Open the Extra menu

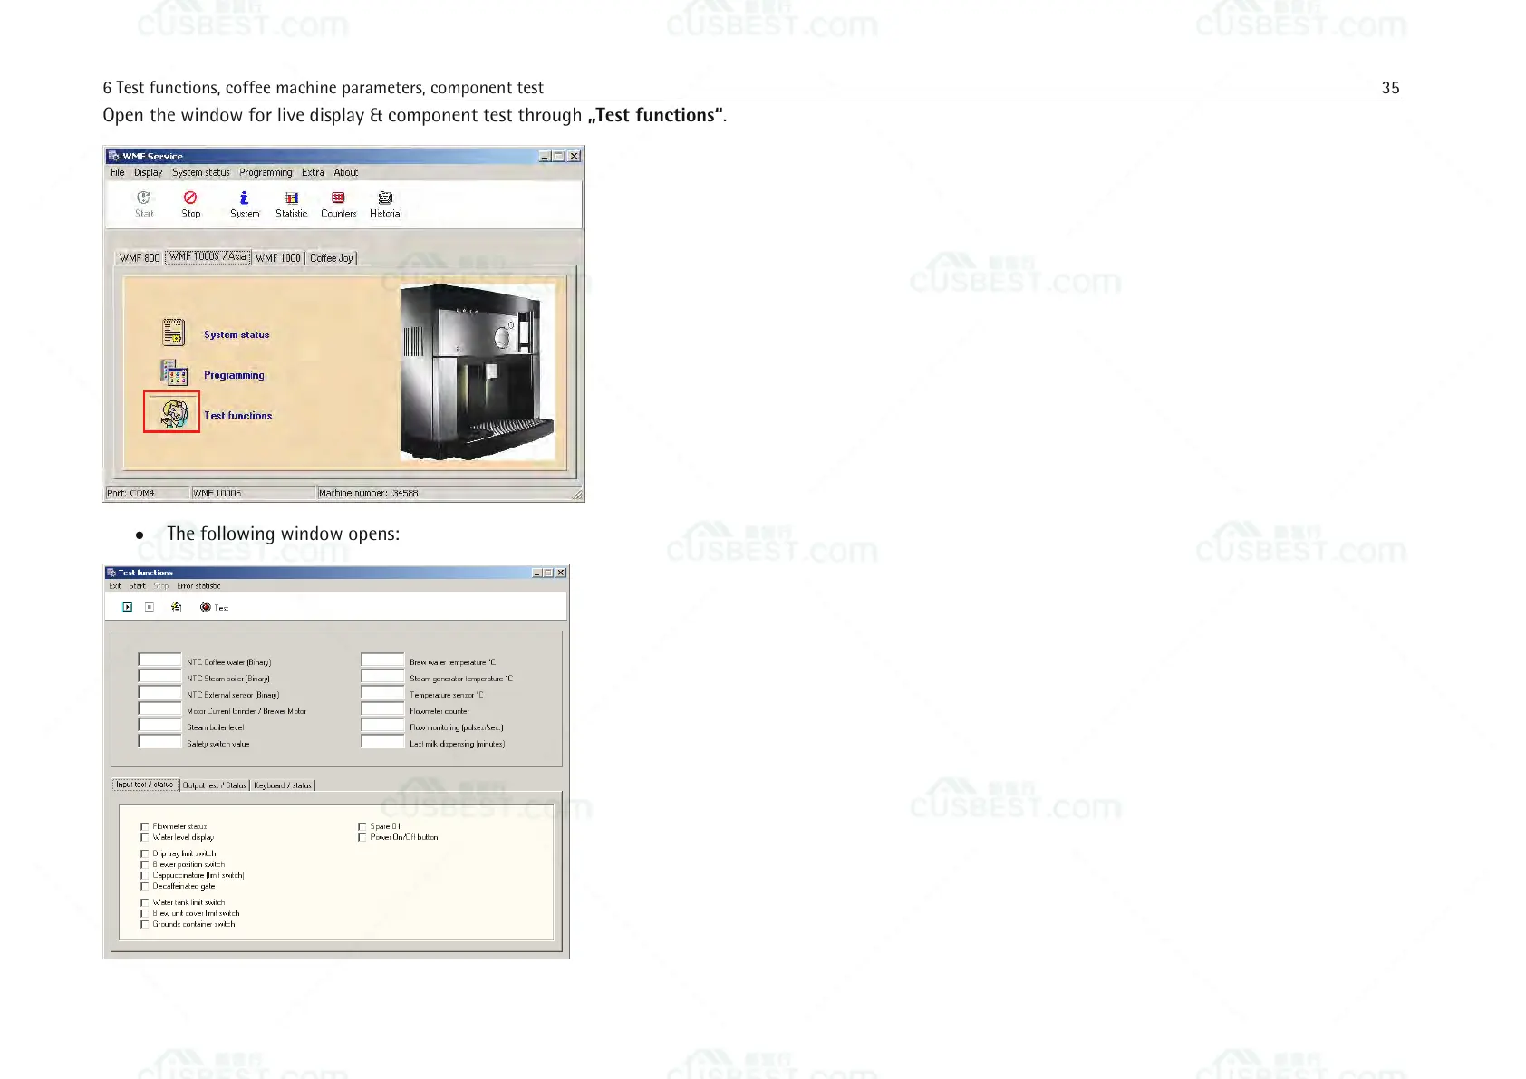click(313, 172)
